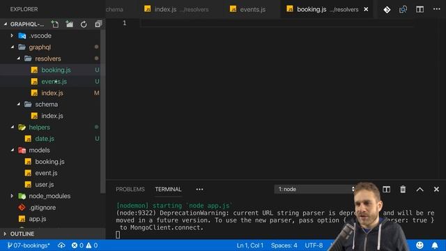The height and width of the screenshot is (251, 446).
Task: Open booking.js in resolvers folder
Action: (56, 70)
